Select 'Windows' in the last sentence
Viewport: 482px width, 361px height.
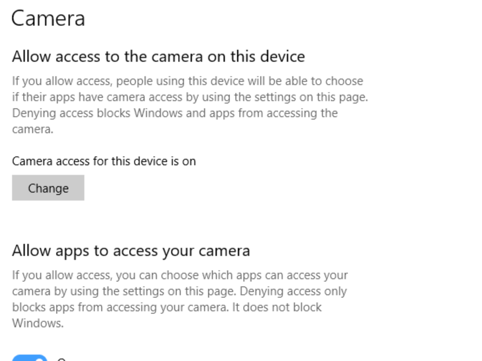pos(39,323)
